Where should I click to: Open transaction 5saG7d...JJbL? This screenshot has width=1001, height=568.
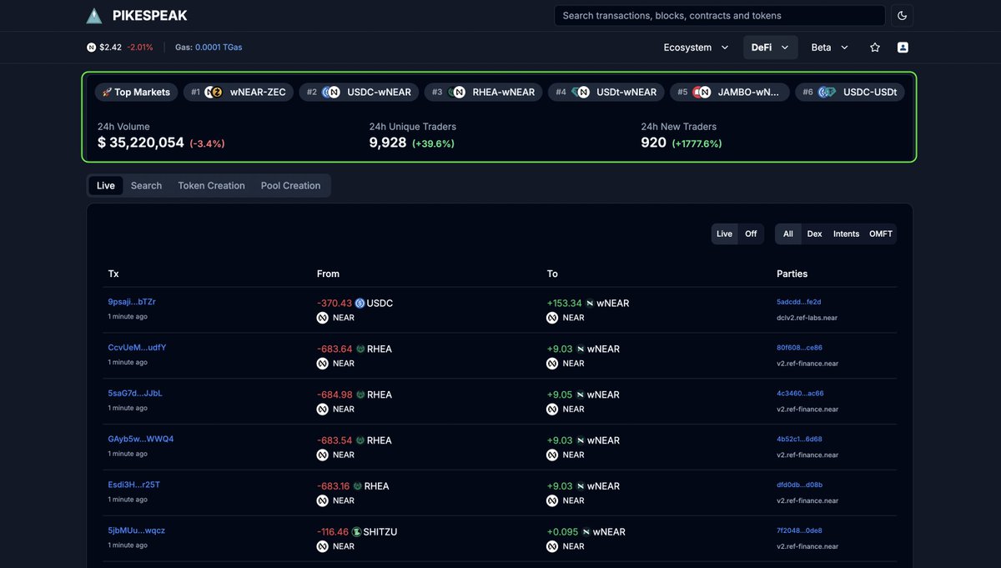click(135, 394)
